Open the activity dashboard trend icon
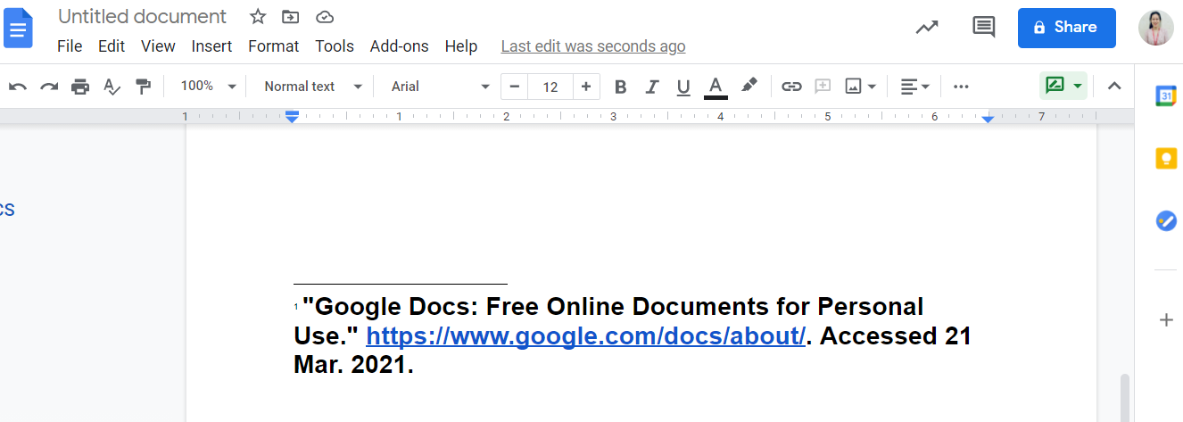Screen dimensions: 1183x422 point(927,27)
